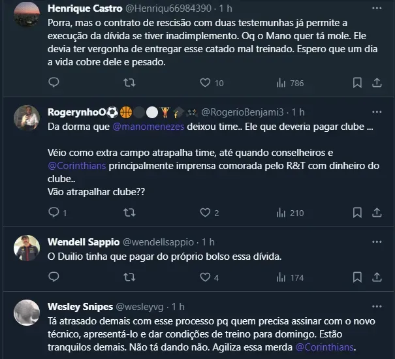
Task: View analytics on Henrique Castro's tweet
Action: (x=281, y=83)
